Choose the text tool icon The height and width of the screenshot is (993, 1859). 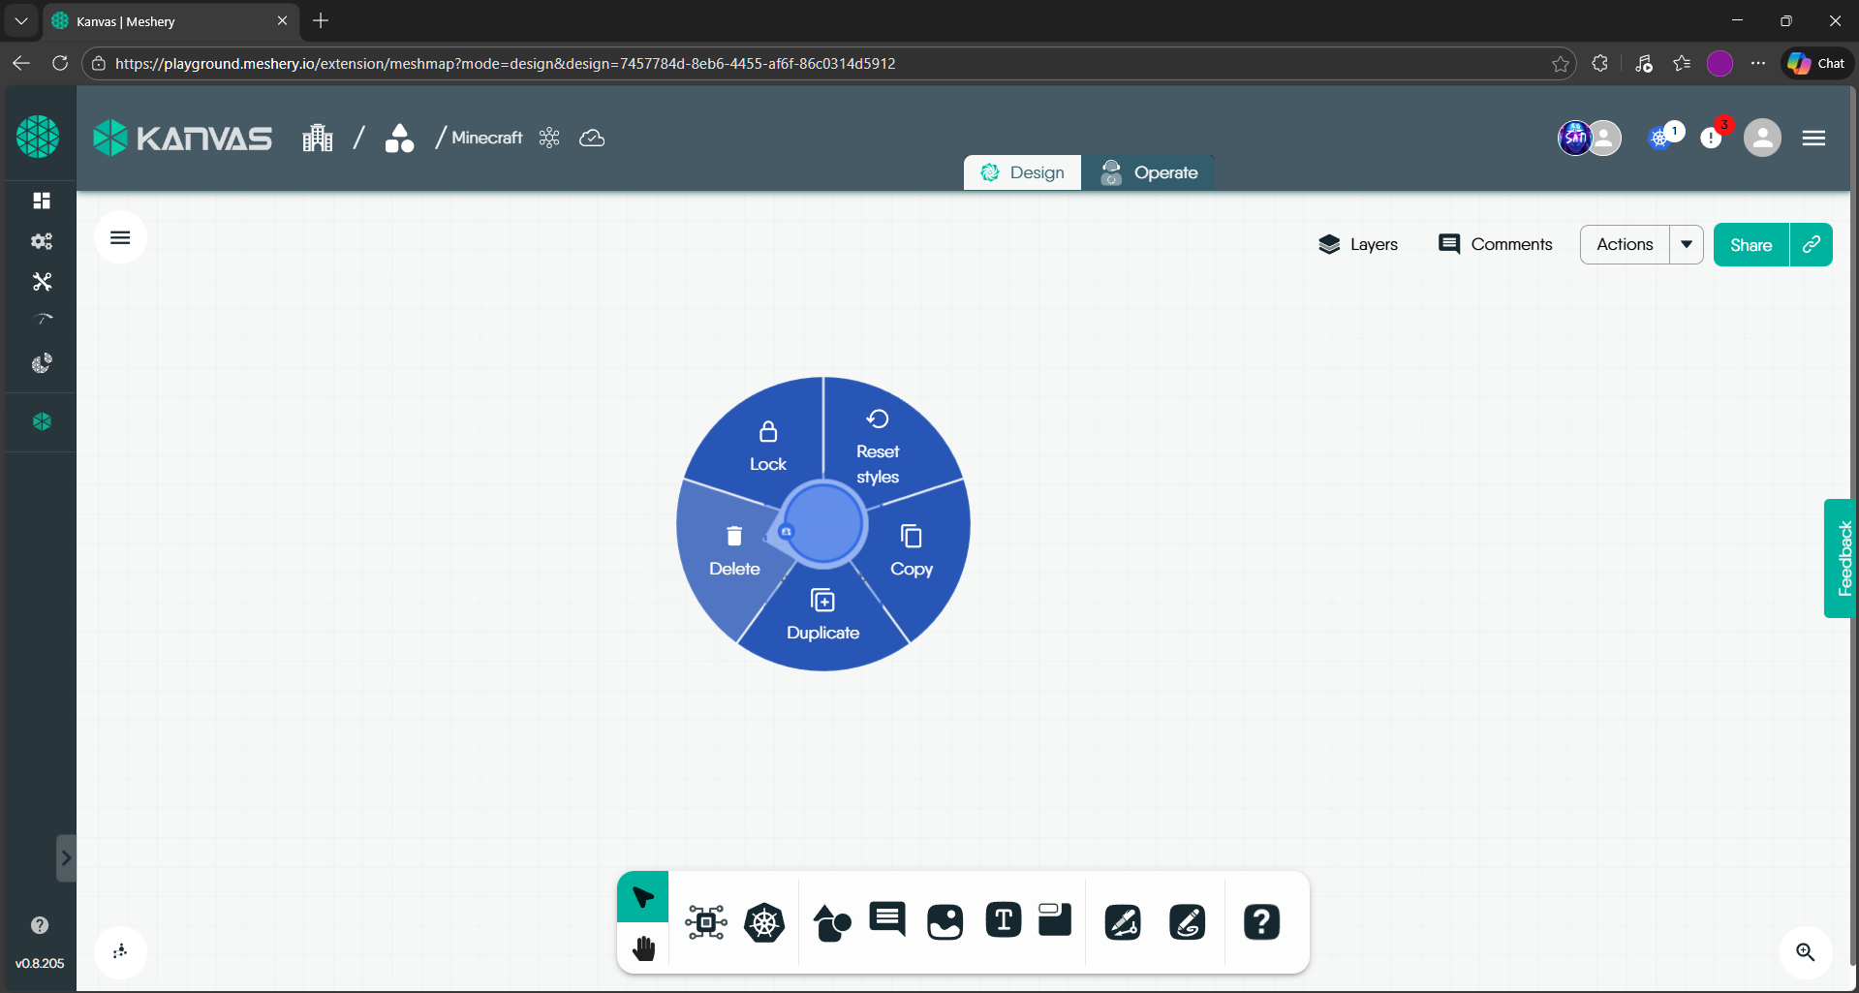1003,919
